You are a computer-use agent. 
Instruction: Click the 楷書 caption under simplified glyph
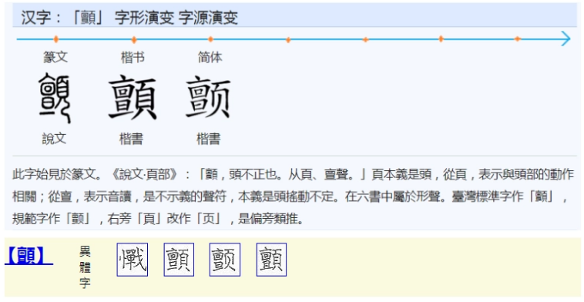208,139
